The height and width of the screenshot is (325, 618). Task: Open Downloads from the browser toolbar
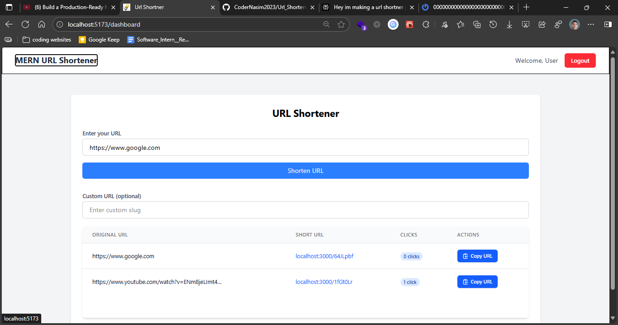509,24
